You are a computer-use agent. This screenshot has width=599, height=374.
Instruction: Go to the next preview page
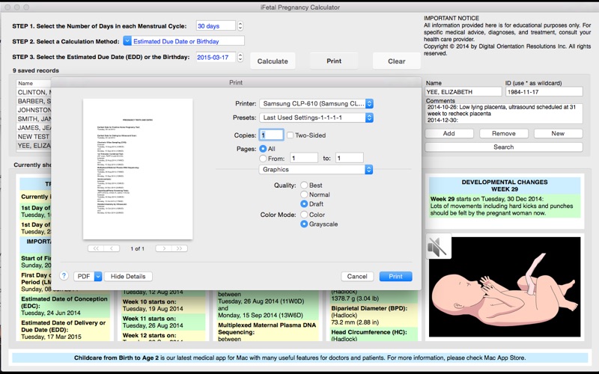(163, 248)
